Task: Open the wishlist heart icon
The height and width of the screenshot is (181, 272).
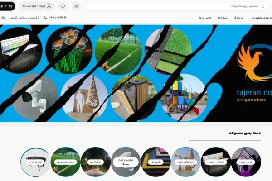Action: pyautogui.click(x=63, y=6)
